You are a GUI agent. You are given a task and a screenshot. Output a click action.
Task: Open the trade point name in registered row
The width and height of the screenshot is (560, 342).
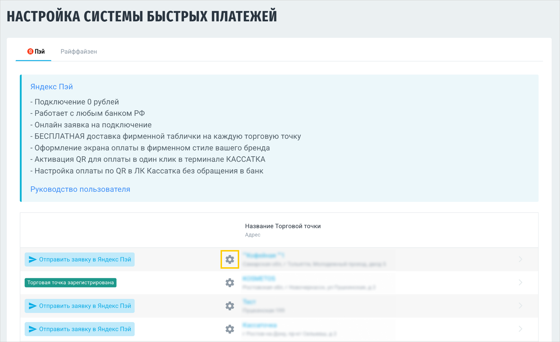[259, 278]
